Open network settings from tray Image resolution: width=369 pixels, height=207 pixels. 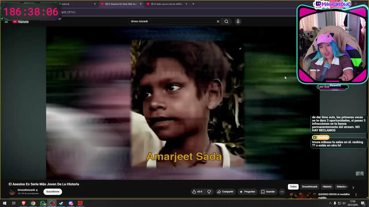tap(339, 203)
